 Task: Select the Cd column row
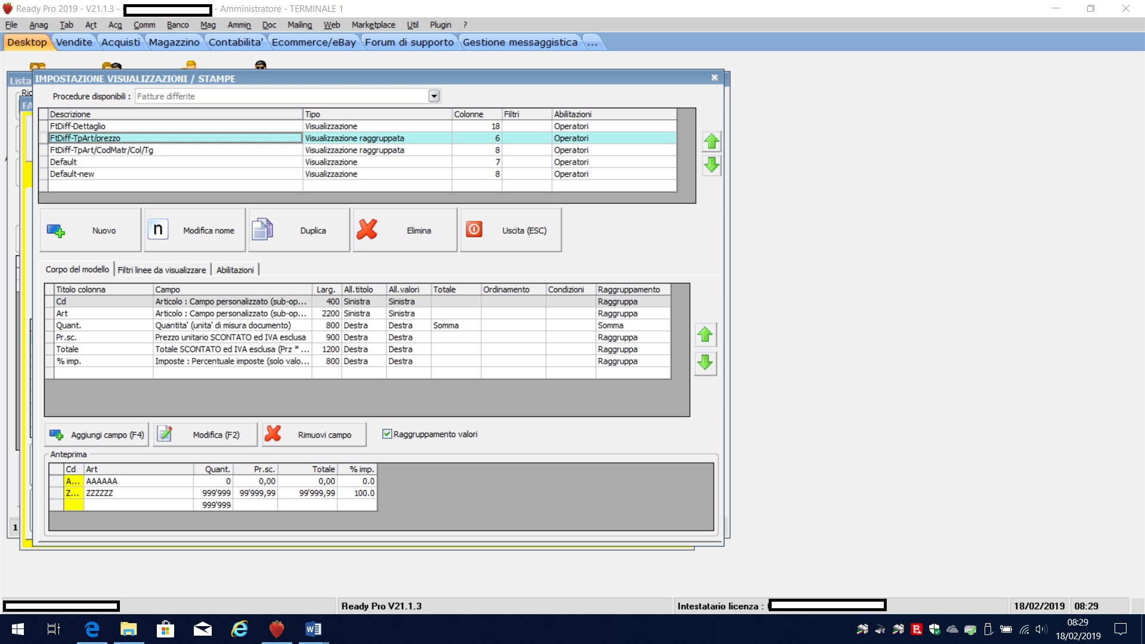[358, 302]
